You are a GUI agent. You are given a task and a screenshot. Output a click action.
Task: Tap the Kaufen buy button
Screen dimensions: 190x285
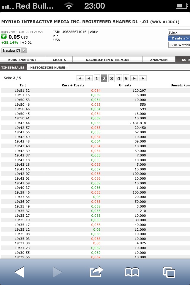179,38
